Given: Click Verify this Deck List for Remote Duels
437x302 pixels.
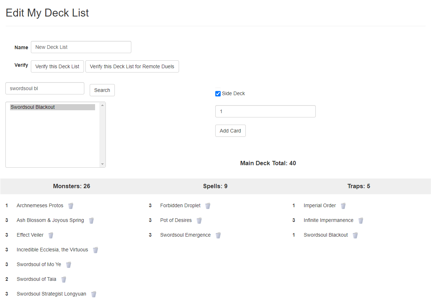Looking at the screenshot, I should [x=132, y=66].
